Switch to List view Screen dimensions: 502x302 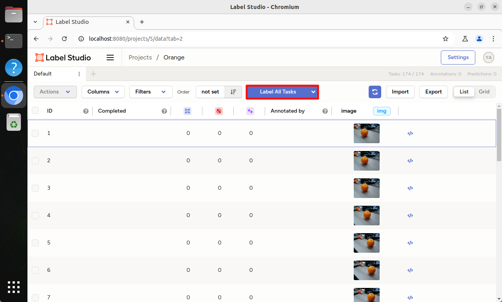pos(464,92)
